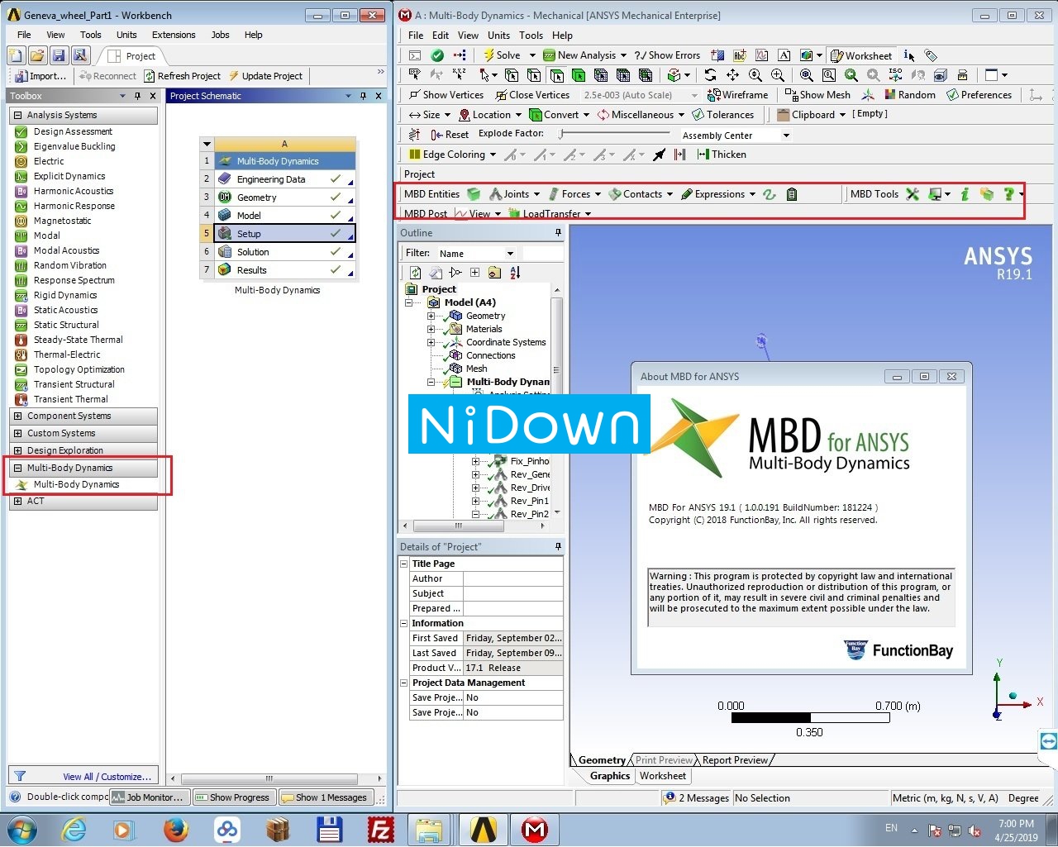Toggle Show Vertices display

click(x=446, y=94)
